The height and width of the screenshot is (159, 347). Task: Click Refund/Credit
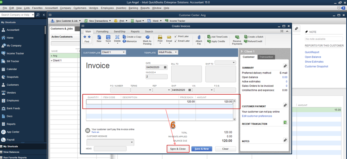tap(253, 41)
